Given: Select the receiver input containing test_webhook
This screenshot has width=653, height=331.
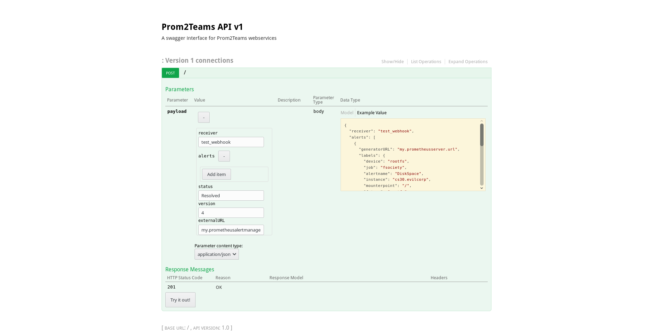Looking at the screenshot, I should pos(231,142).
